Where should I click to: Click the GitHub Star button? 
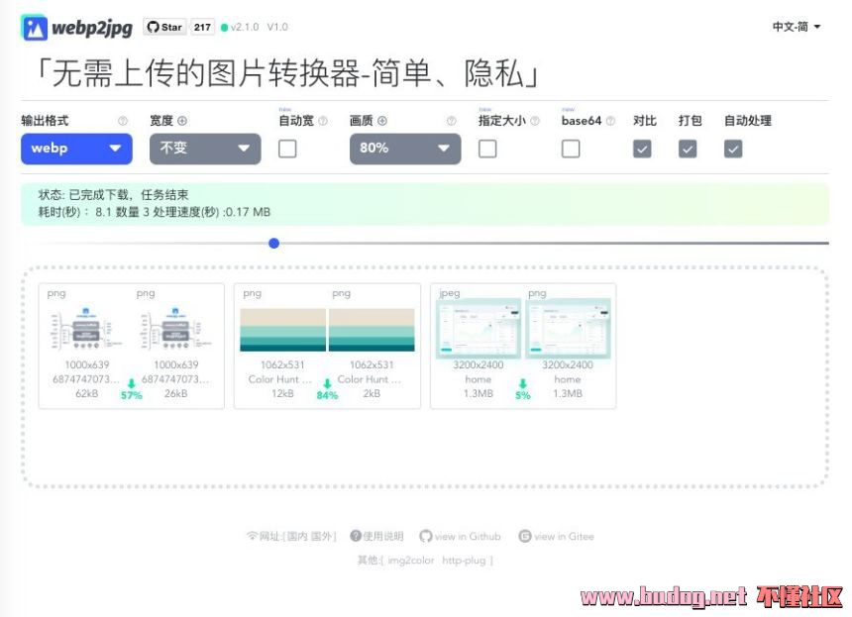[x=164, y=28]
